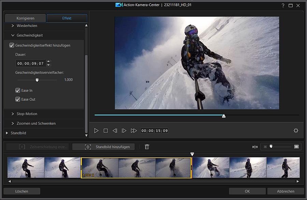Image resolution: width=307 pixels, height=200 pixels.
Task: Advance to the next frame
Action: [x=124, y=131]
